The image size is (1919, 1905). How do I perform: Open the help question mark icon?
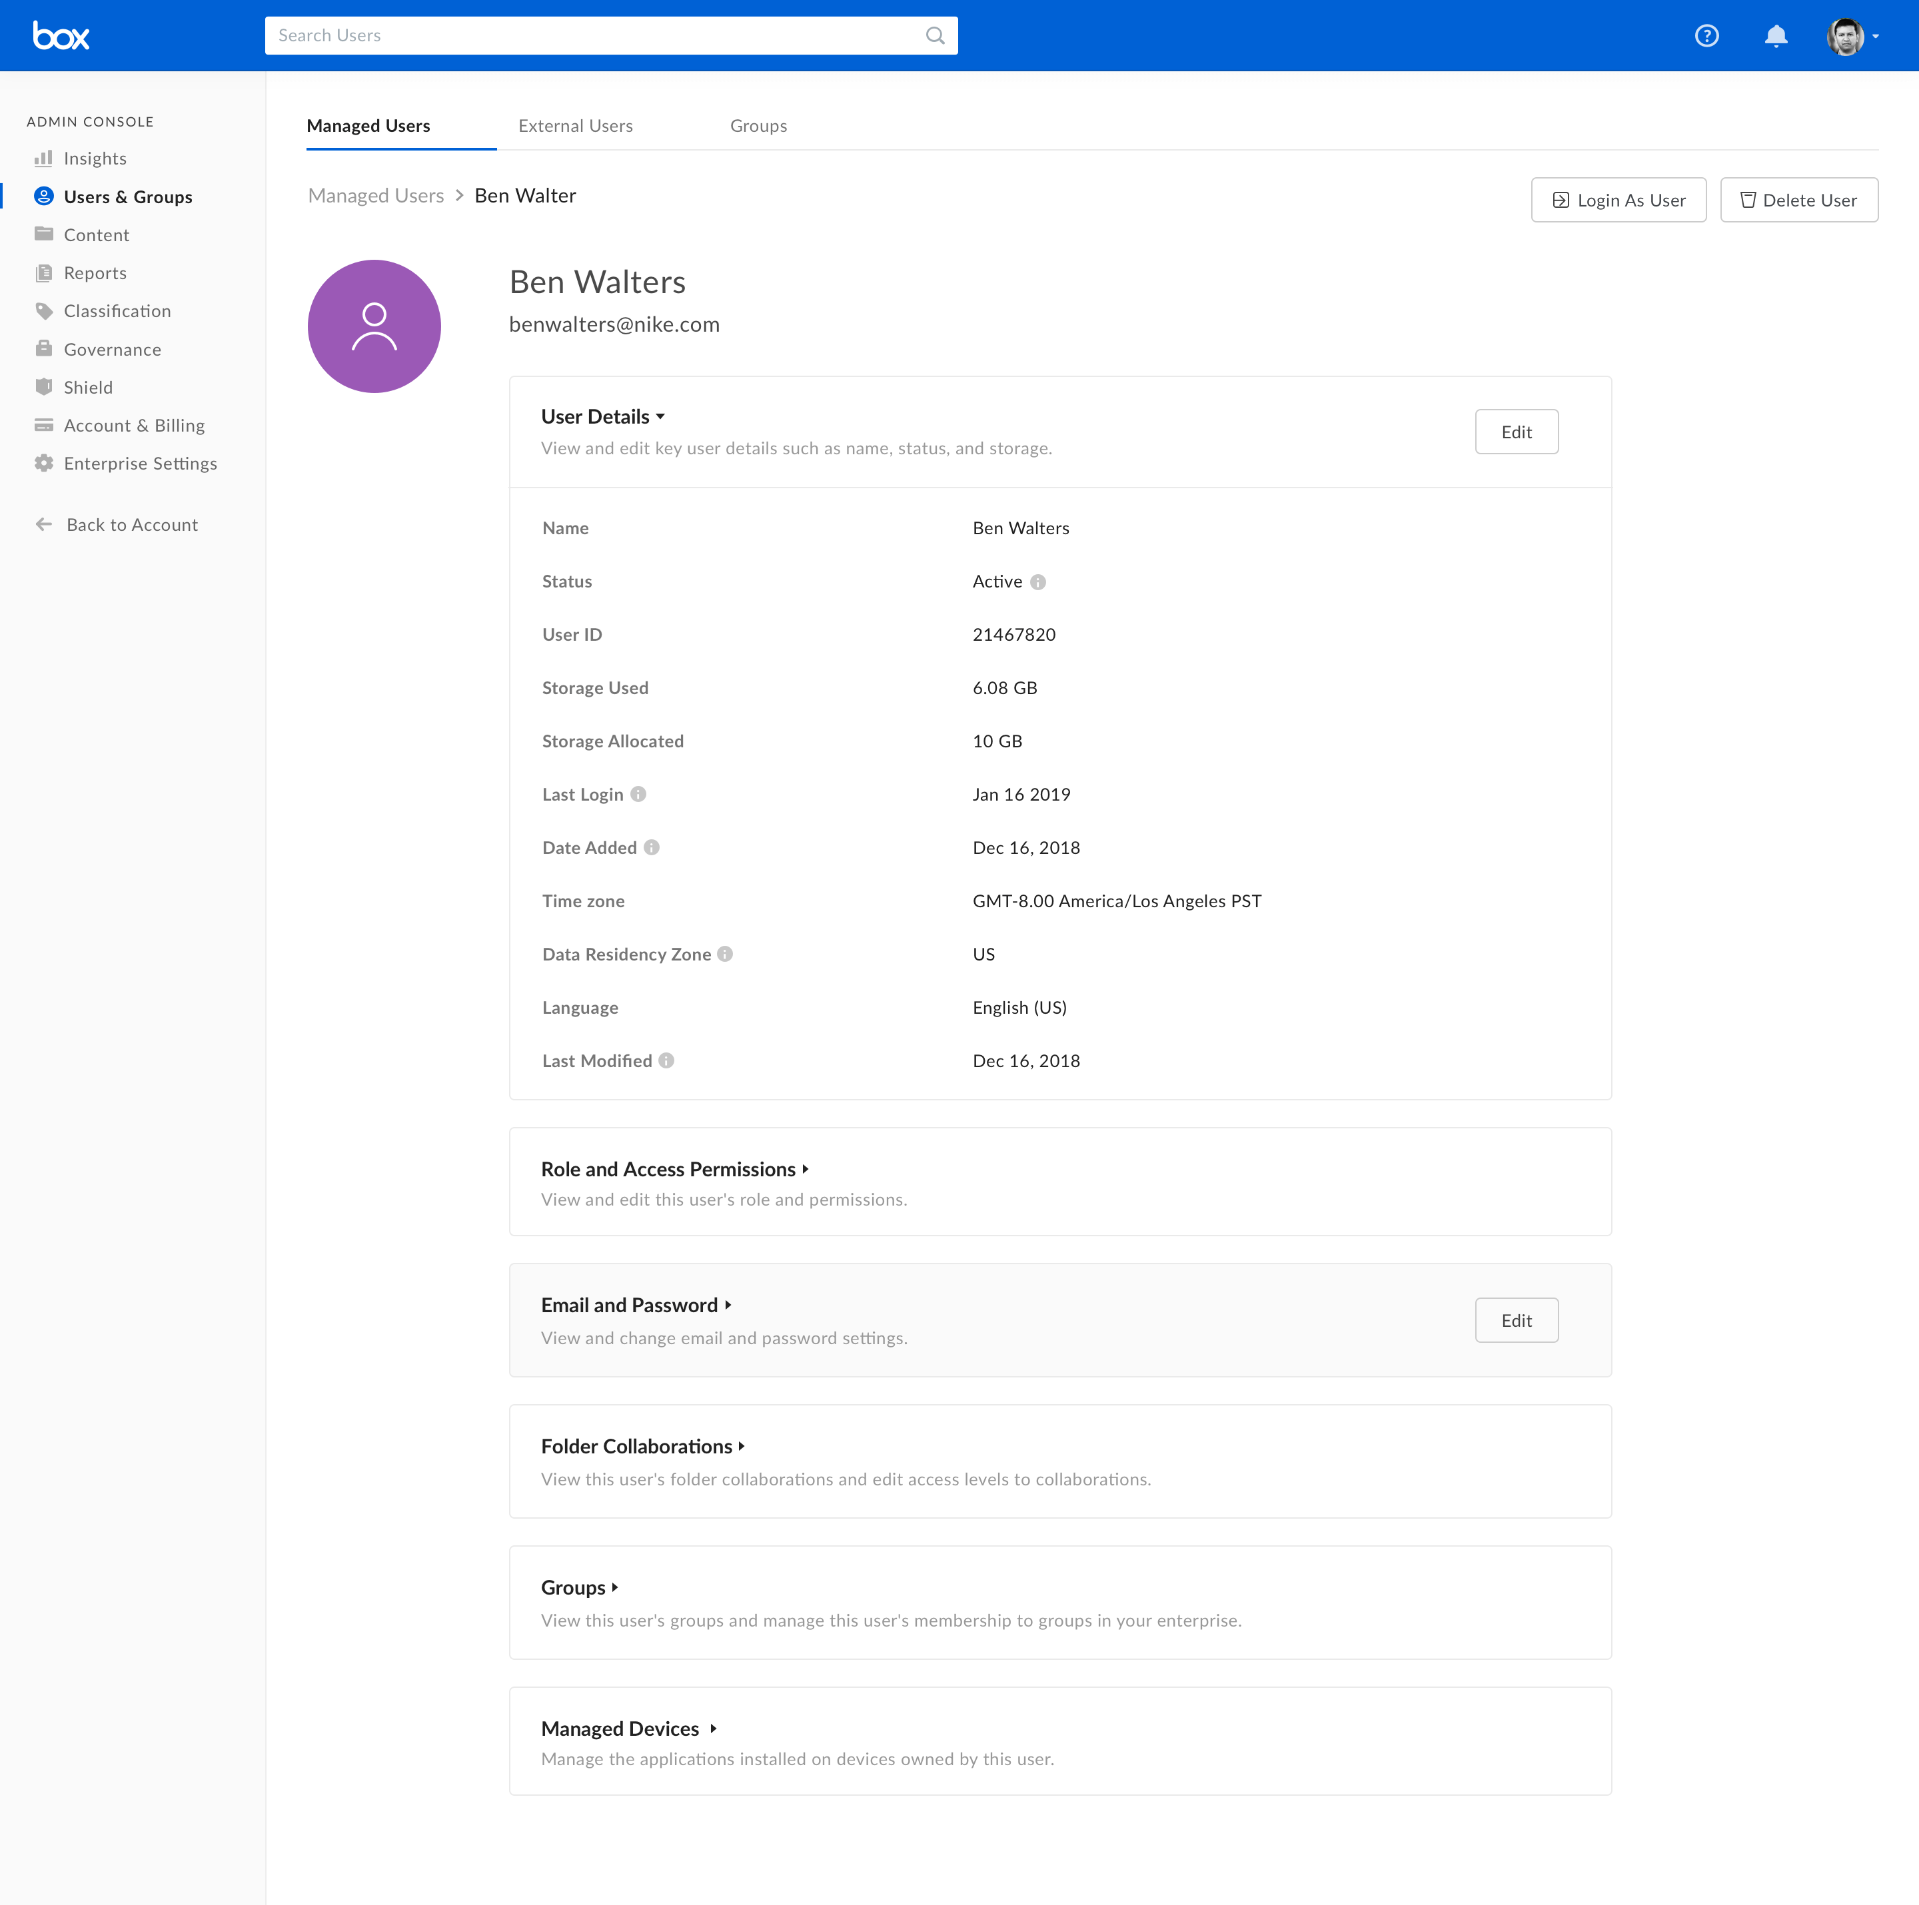[x=1706, y=36]
